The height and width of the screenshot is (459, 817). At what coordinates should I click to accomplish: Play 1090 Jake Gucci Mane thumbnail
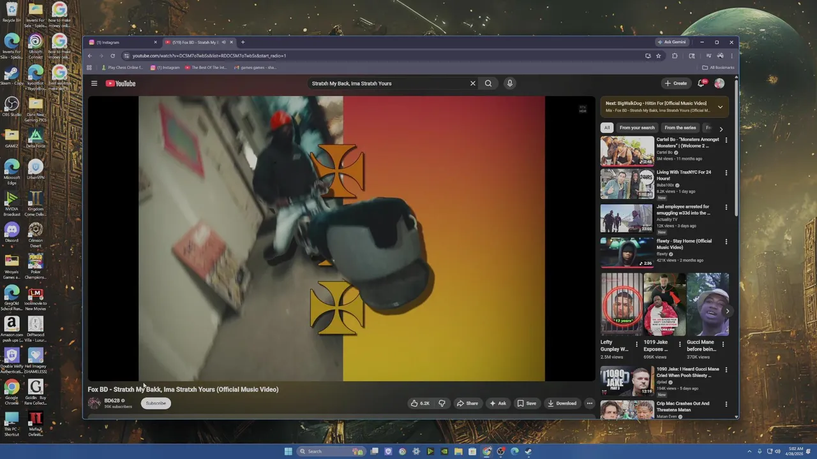pos(627,381)
